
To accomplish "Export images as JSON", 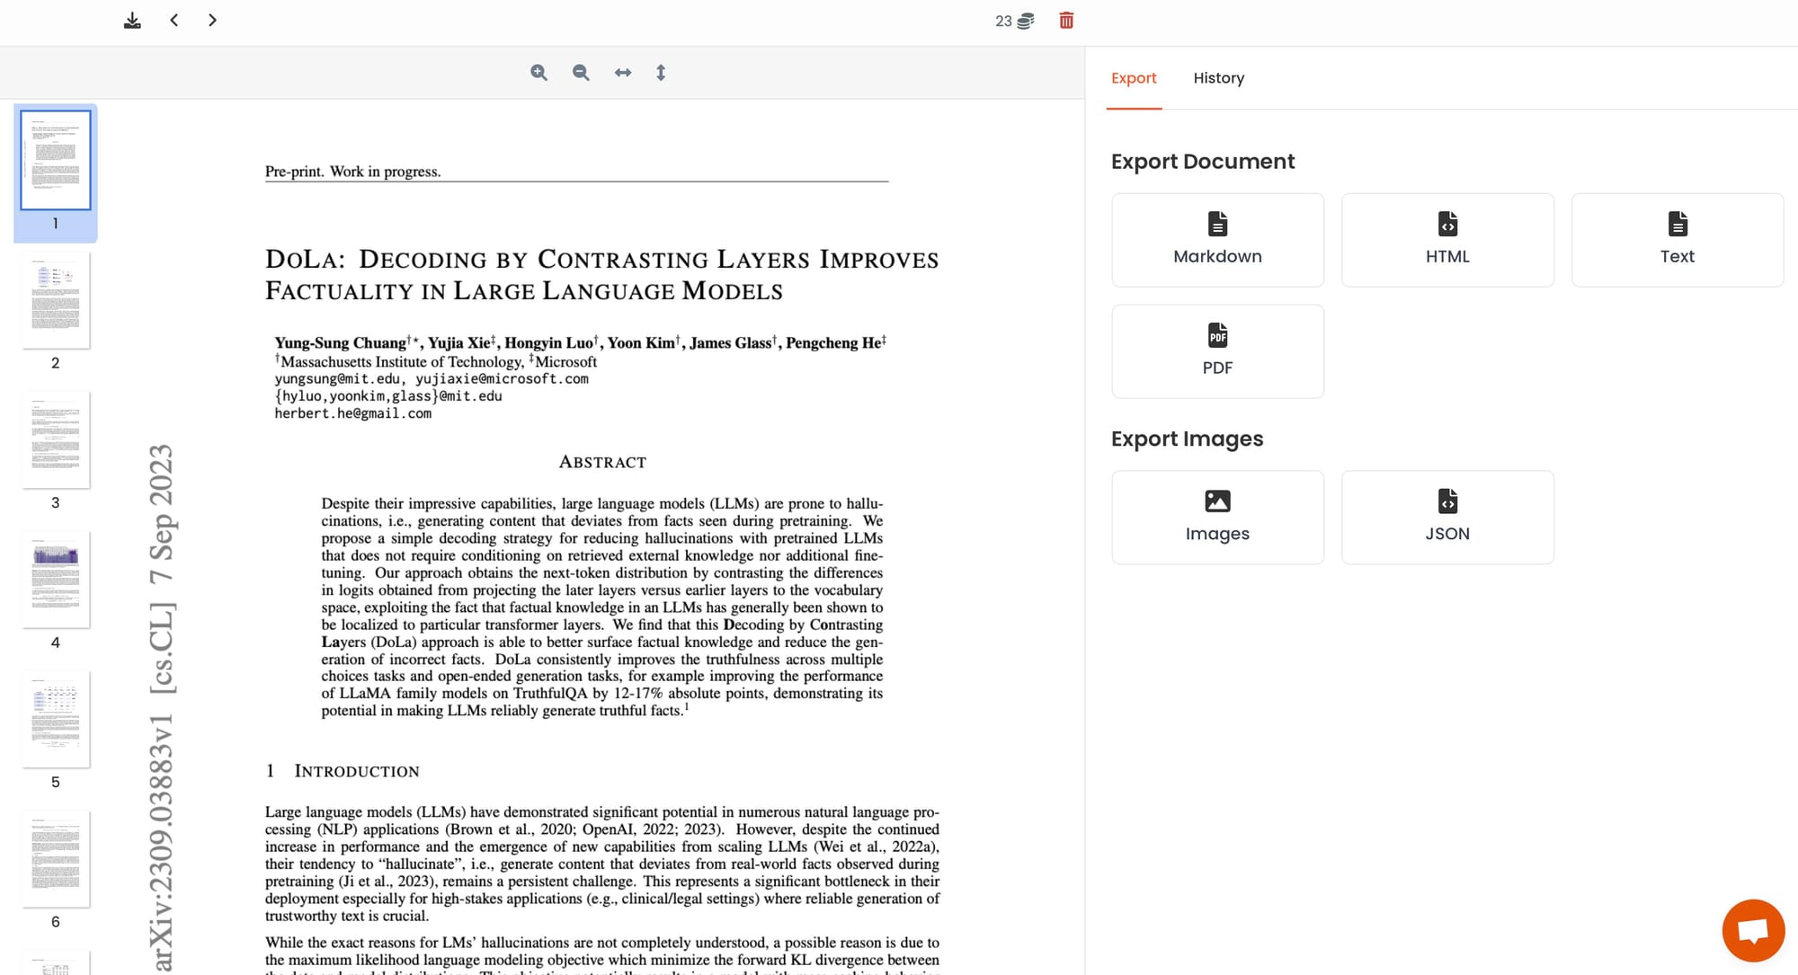I will [1447, 518].
